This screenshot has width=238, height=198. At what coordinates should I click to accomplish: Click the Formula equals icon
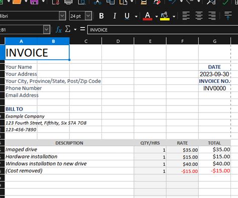point(82,29)
